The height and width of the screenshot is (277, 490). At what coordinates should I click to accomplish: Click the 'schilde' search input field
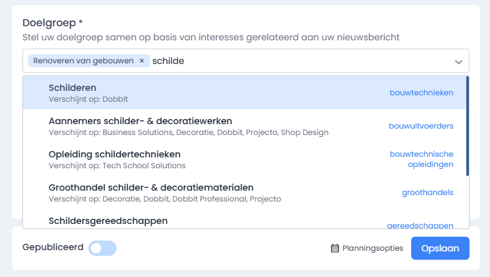click(288, 61)
